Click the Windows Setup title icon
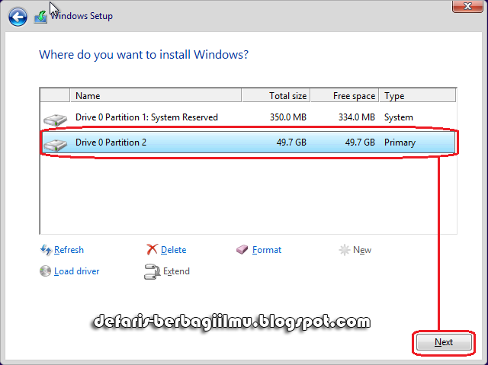Viewport: 488px width, 365px height. (41, 16)
